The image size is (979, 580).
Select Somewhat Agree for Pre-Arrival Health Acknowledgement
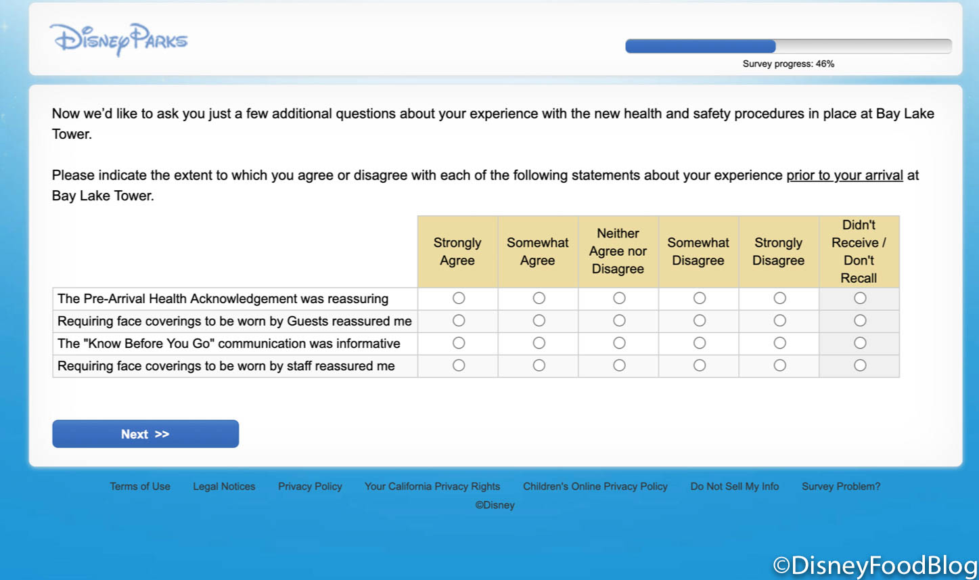539,298
